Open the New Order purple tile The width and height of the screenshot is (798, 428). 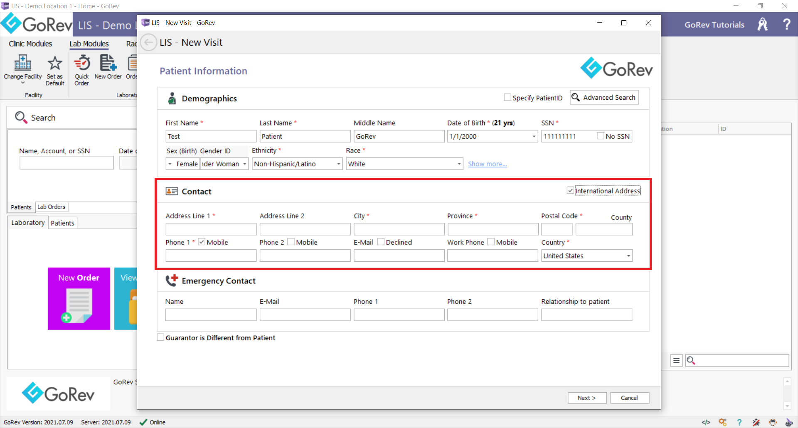pyautogui.click(x=79, y=298)
